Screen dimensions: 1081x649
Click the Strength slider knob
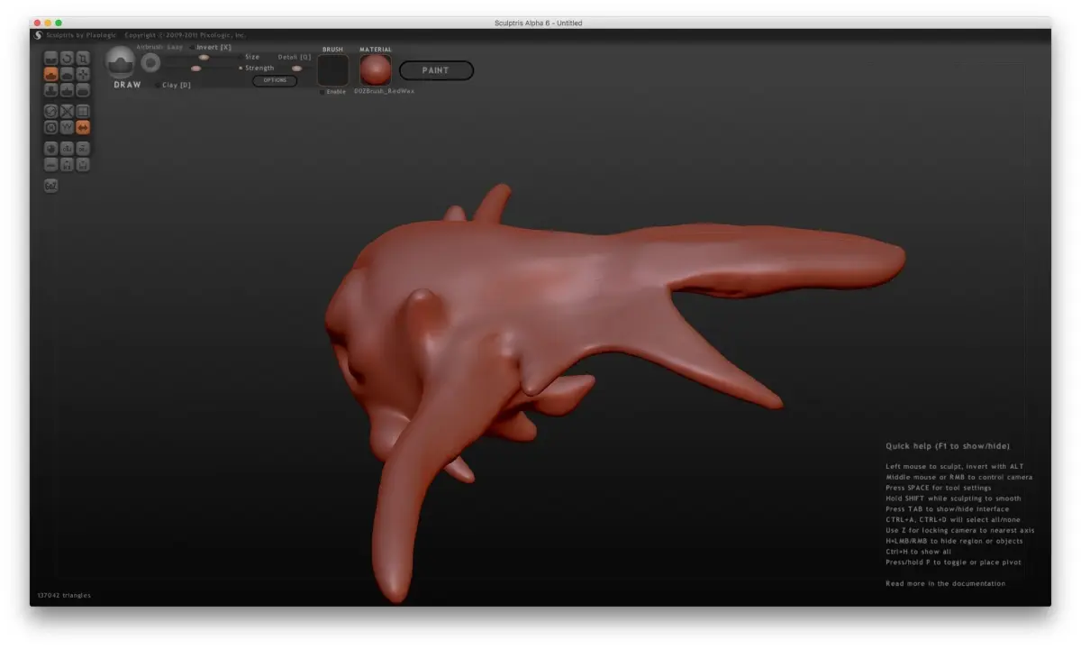coord(195,69)
